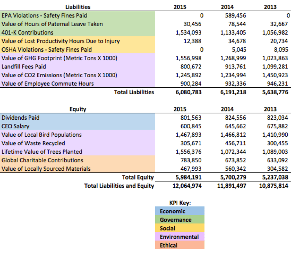Click the 401-K Contributions row label

27,33
